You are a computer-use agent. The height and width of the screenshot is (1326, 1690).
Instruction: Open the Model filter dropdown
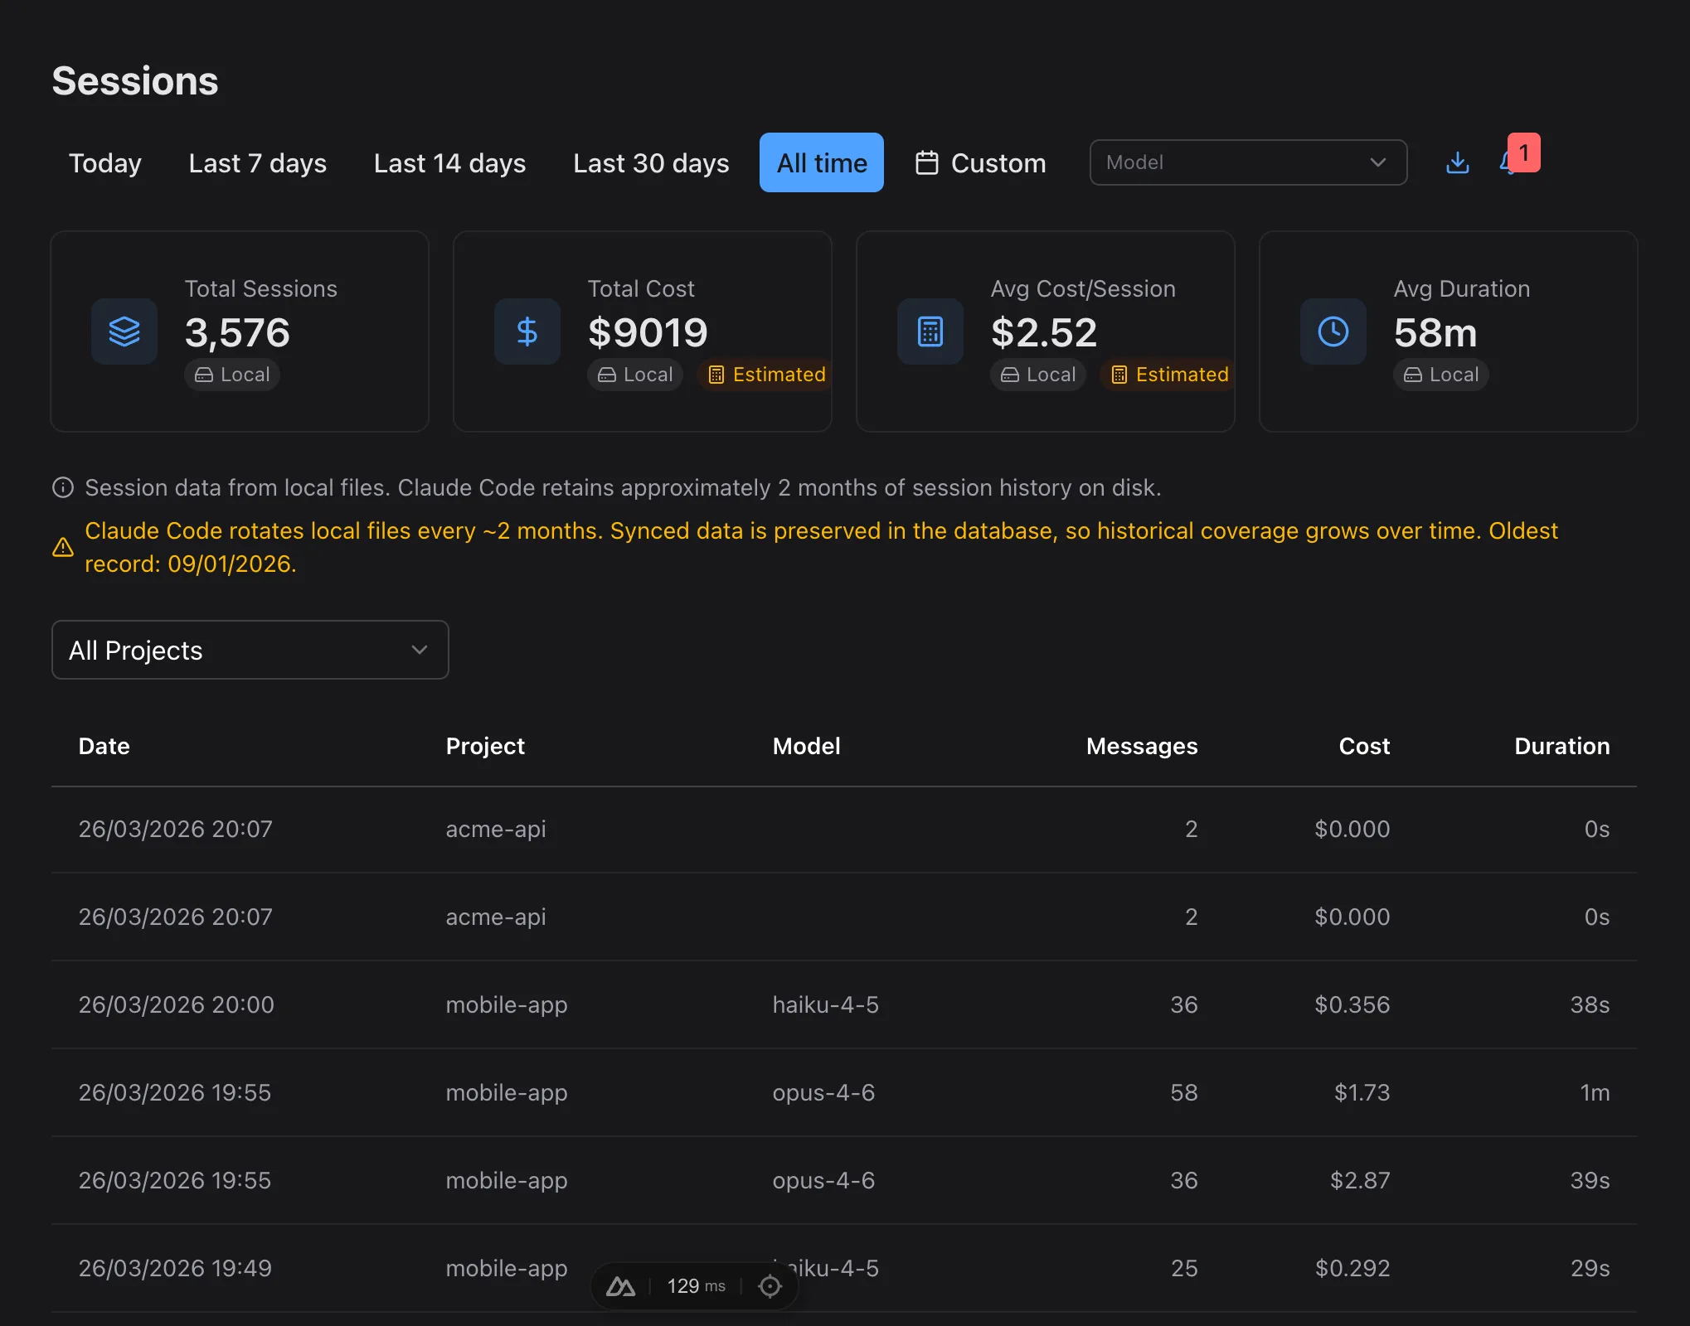1248,162
